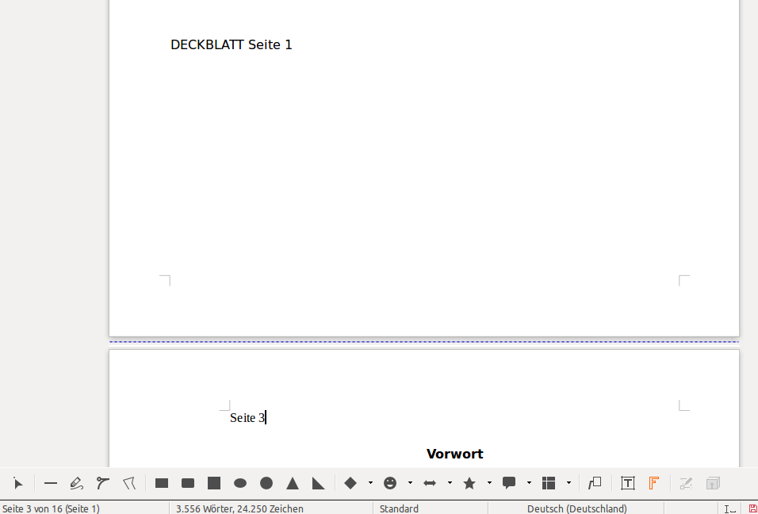This screenshot has height=514, width=758.
Task: Insert a right triangle shape
Action: [319, 483]
